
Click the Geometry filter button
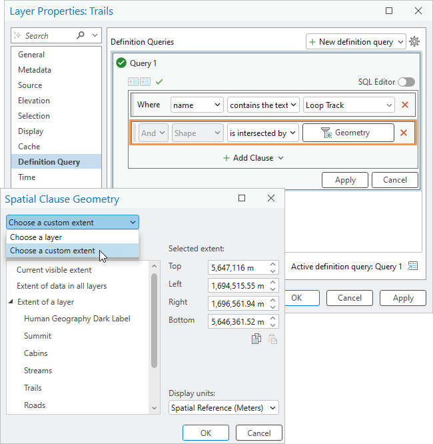tap(348, 133)
